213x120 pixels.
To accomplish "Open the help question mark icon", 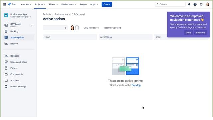I will (195, 4).
